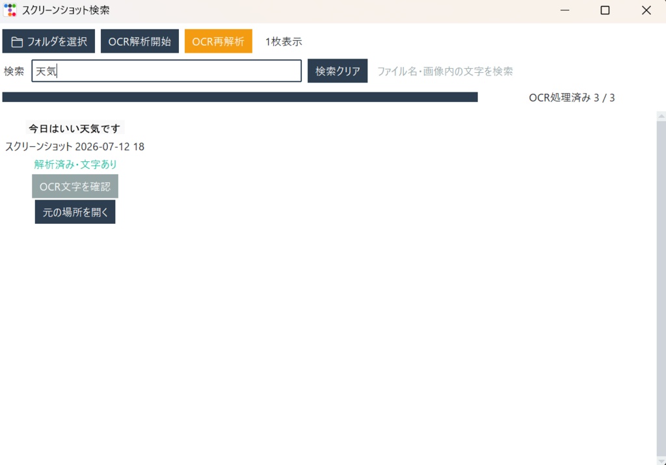Select file name スクリーンショット 2026-07-12 18

pos(75,146)
